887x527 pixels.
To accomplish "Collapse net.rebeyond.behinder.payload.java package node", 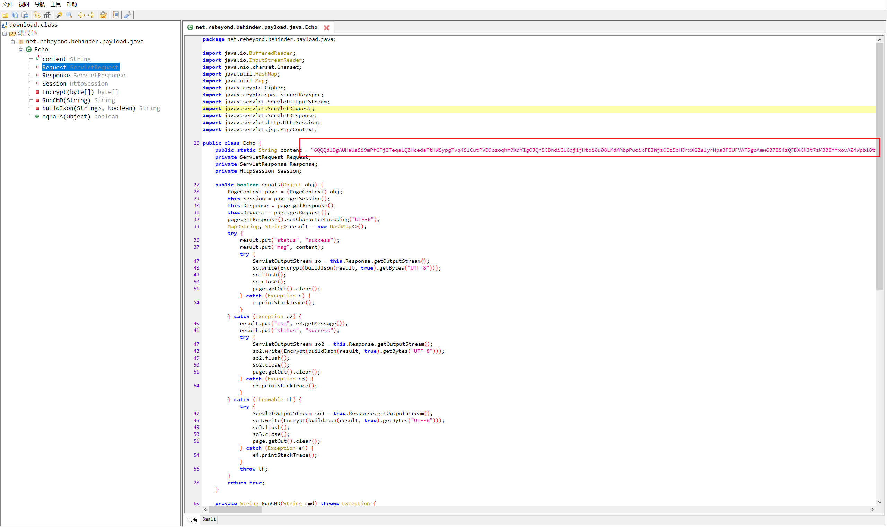I will point(13,42).
